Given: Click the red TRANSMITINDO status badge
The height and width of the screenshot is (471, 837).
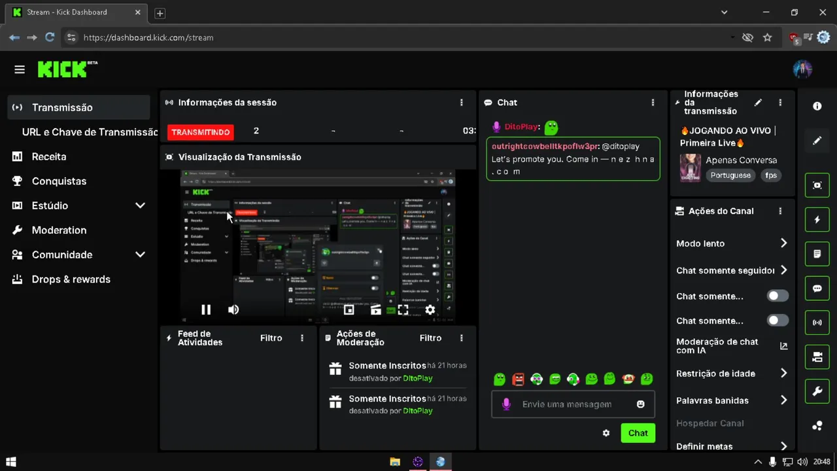Looking at the screenshot, I should coord(201,132).
